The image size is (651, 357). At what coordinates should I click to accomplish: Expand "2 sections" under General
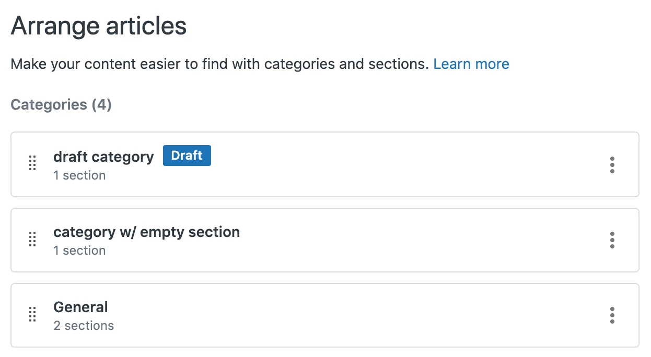(x=84, y=326)
